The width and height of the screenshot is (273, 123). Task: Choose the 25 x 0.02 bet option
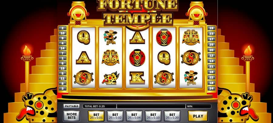[115, 116]
